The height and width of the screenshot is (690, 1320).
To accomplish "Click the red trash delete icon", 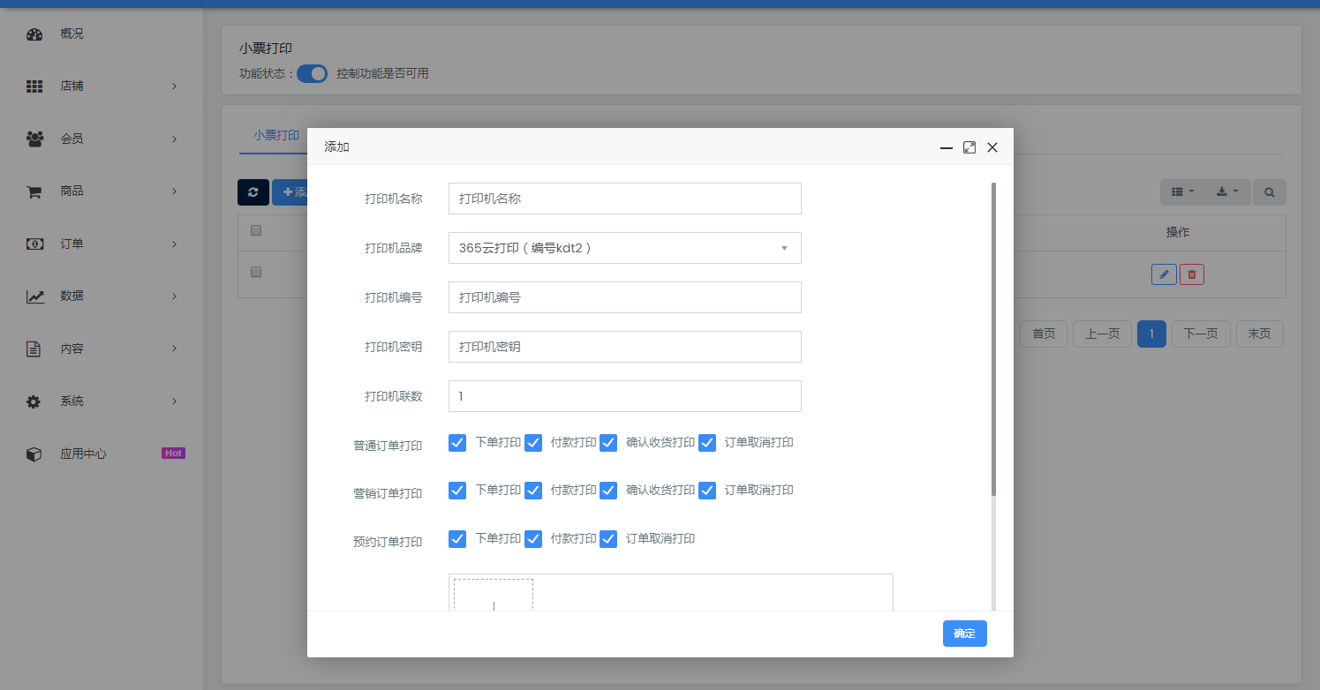I will pyautogui.click(x=1192, y=274).
